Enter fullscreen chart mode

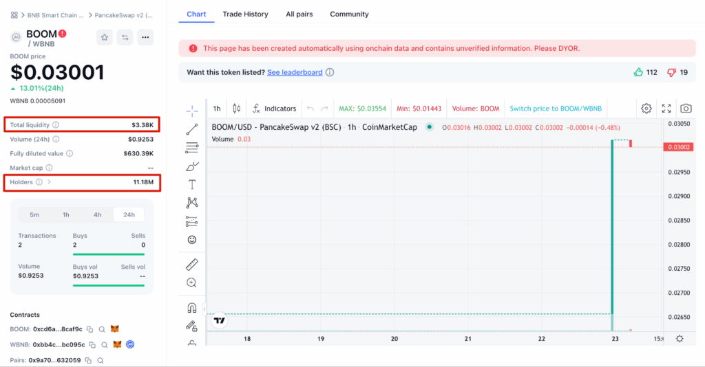(666, 109)
